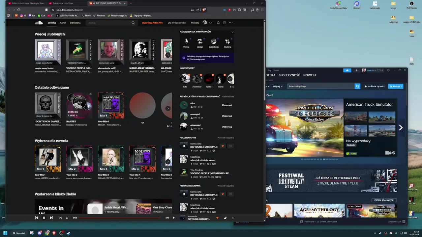This screenshot has width=422, height=237.
Task: Open SoundCloud messages envelope icon
Action: tap(225, 23)
